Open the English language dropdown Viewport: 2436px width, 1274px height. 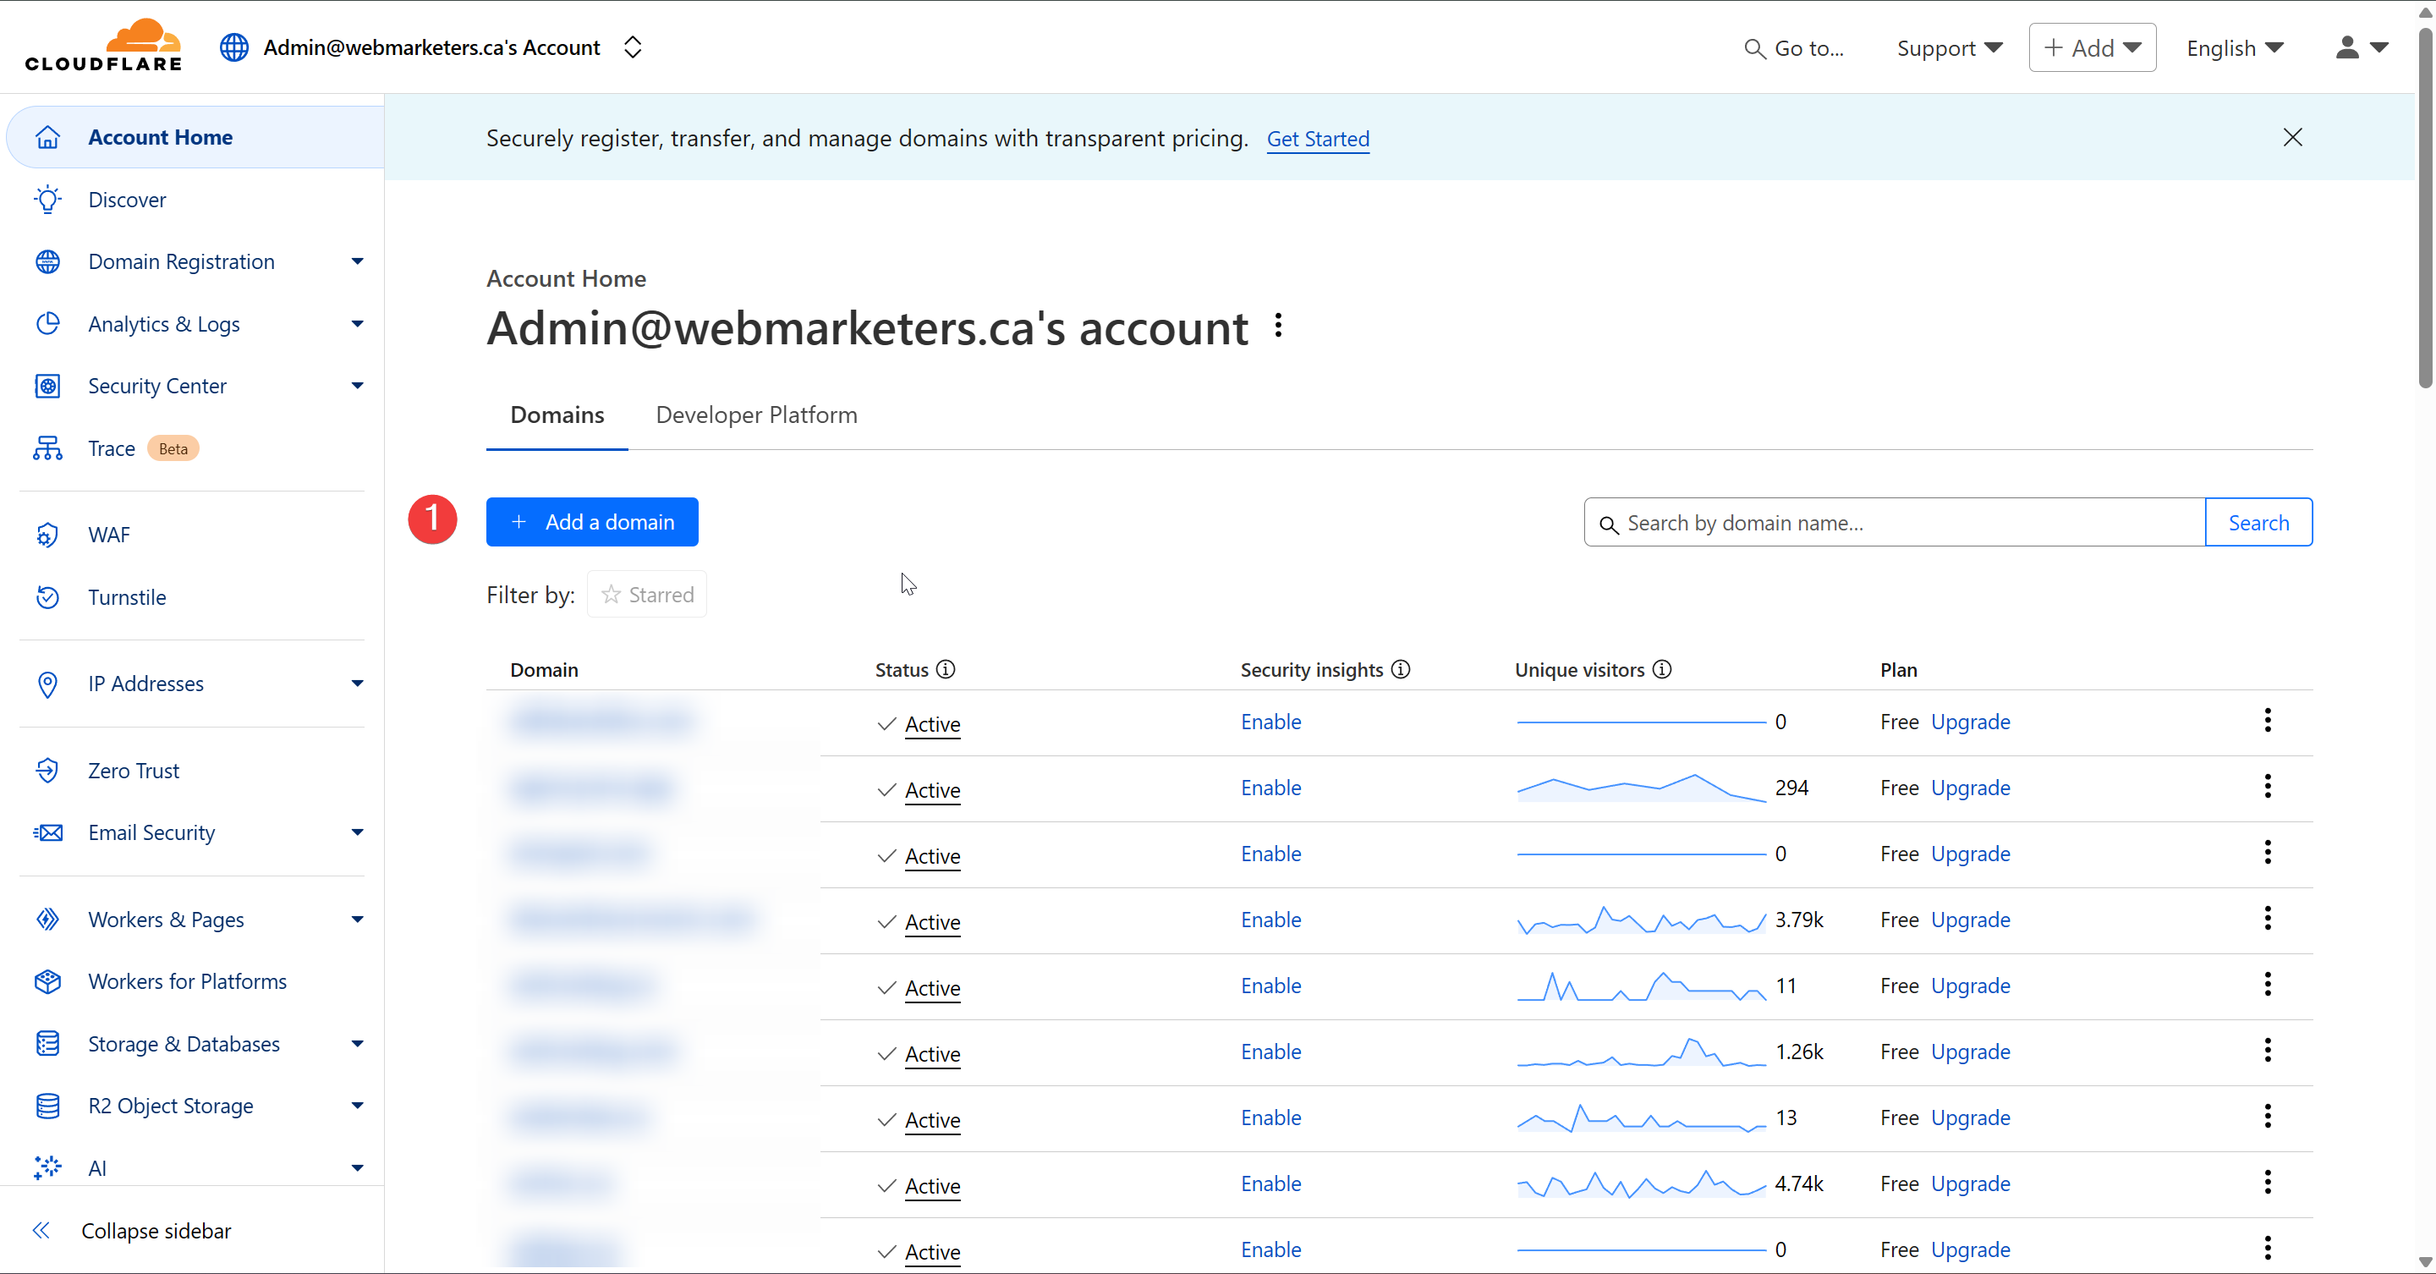[x=2234, y=47]
